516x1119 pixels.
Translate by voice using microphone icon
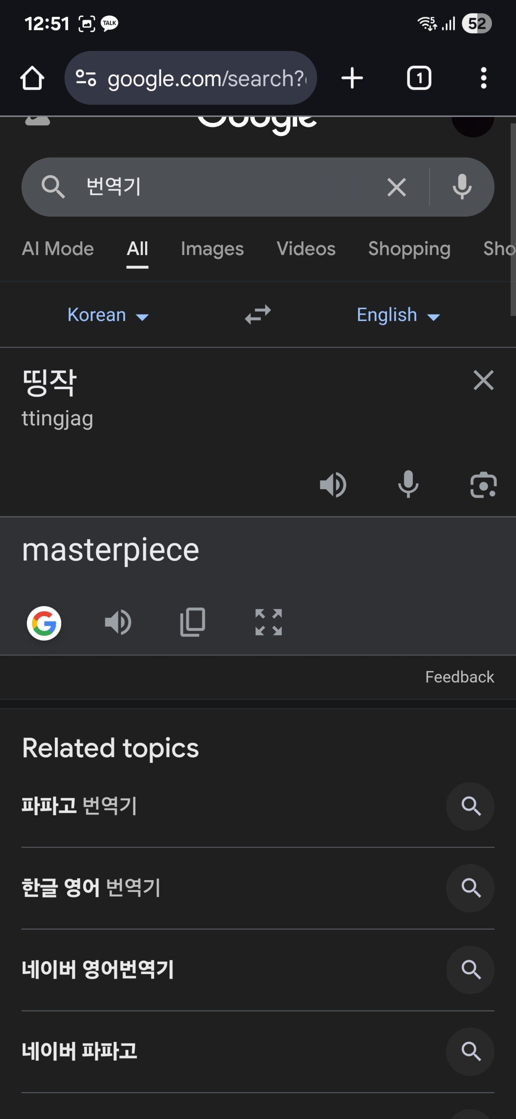(408, 484)
